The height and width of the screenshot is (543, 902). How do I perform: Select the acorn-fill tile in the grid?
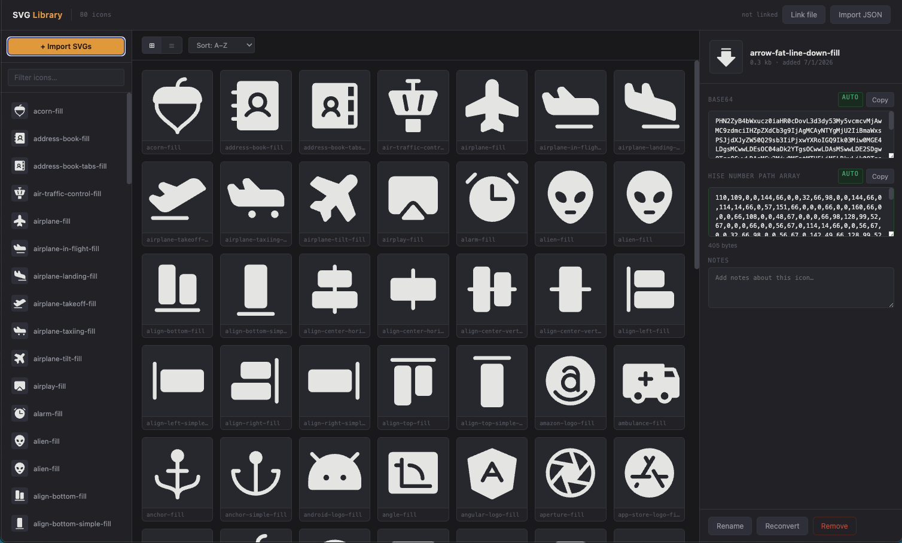[177, 112]
